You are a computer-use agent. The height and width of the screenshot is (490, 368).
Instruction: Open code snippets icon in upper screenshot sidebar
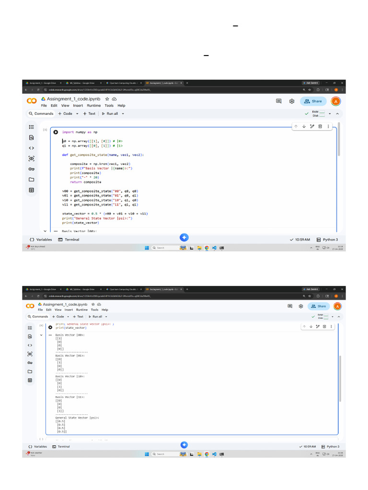click(31, 148)
